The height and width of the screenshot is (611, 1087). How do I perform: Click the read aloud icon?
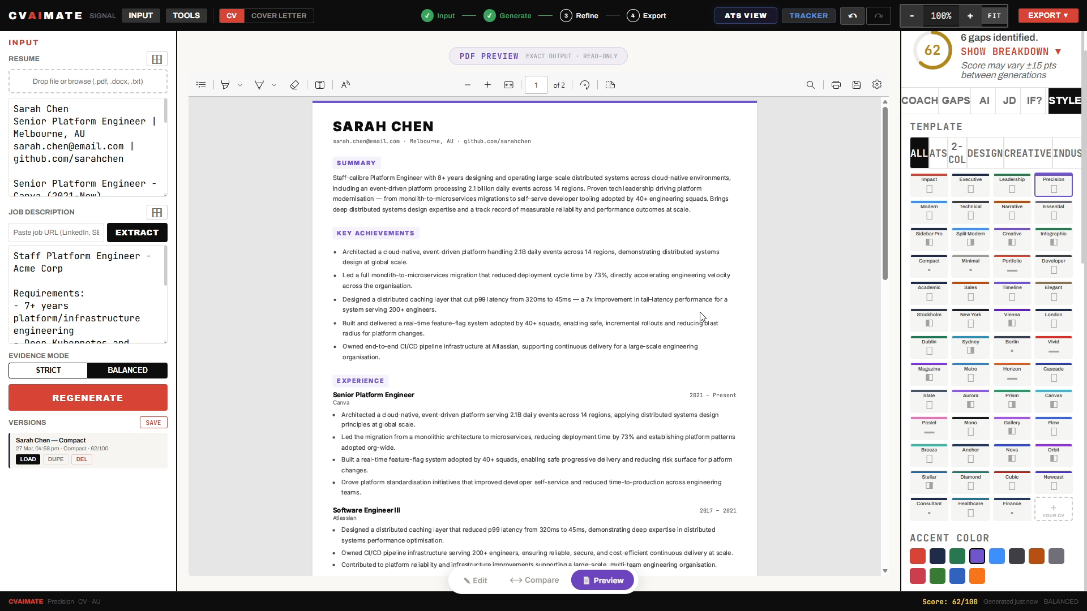(345, 85)
